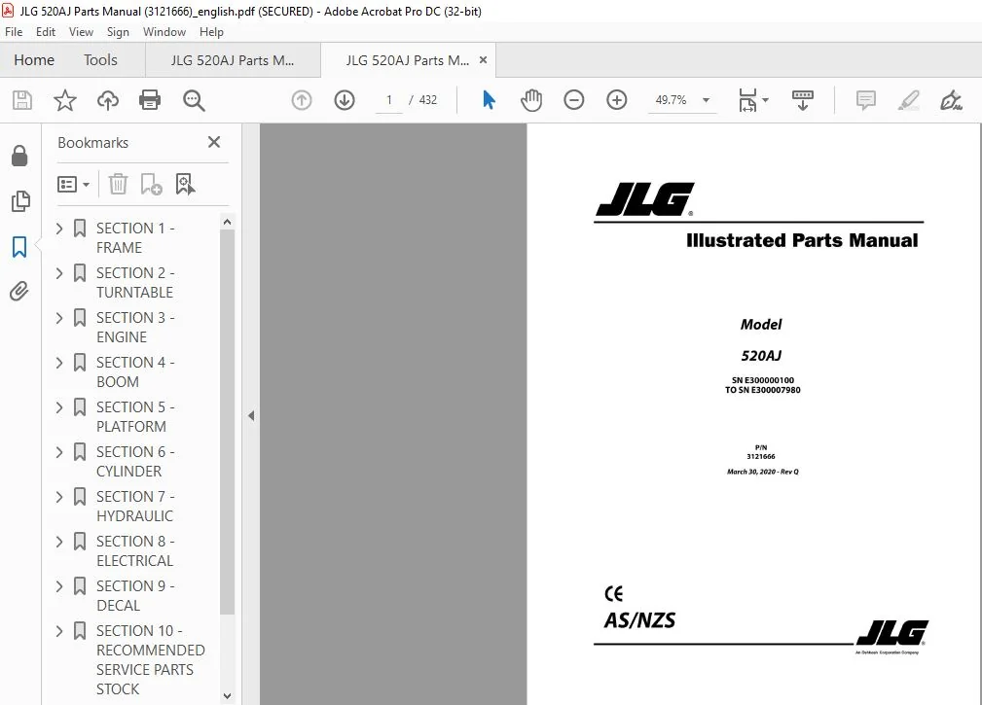This screenshot has height=705, width=982.
Task: Switch to the Home tab
Action: tap(34, 60)
